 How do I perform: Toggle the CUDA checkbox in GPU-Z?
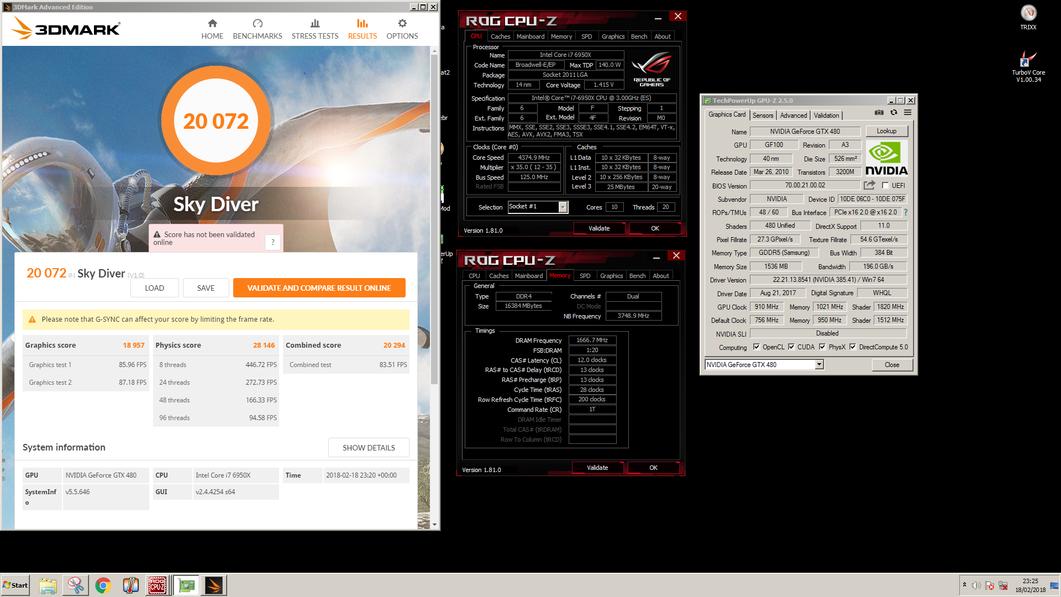pyautogui.click(x=791, y=347)
